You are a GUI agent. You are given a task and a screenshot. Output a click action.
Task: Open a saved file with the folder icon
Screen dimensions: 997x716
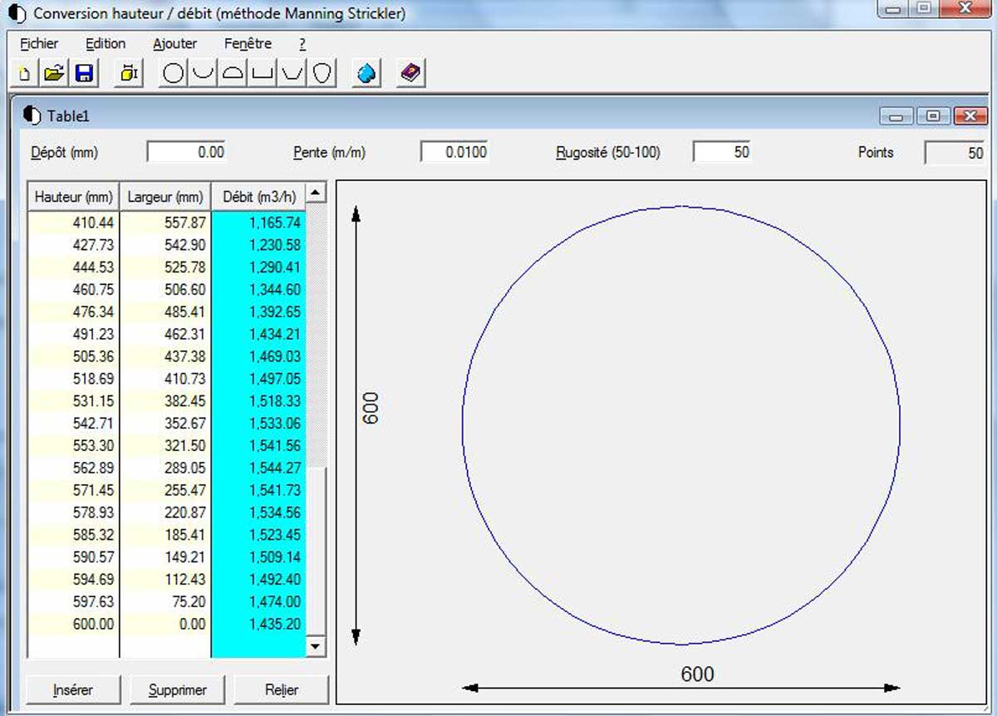click(x=52, y=72)
